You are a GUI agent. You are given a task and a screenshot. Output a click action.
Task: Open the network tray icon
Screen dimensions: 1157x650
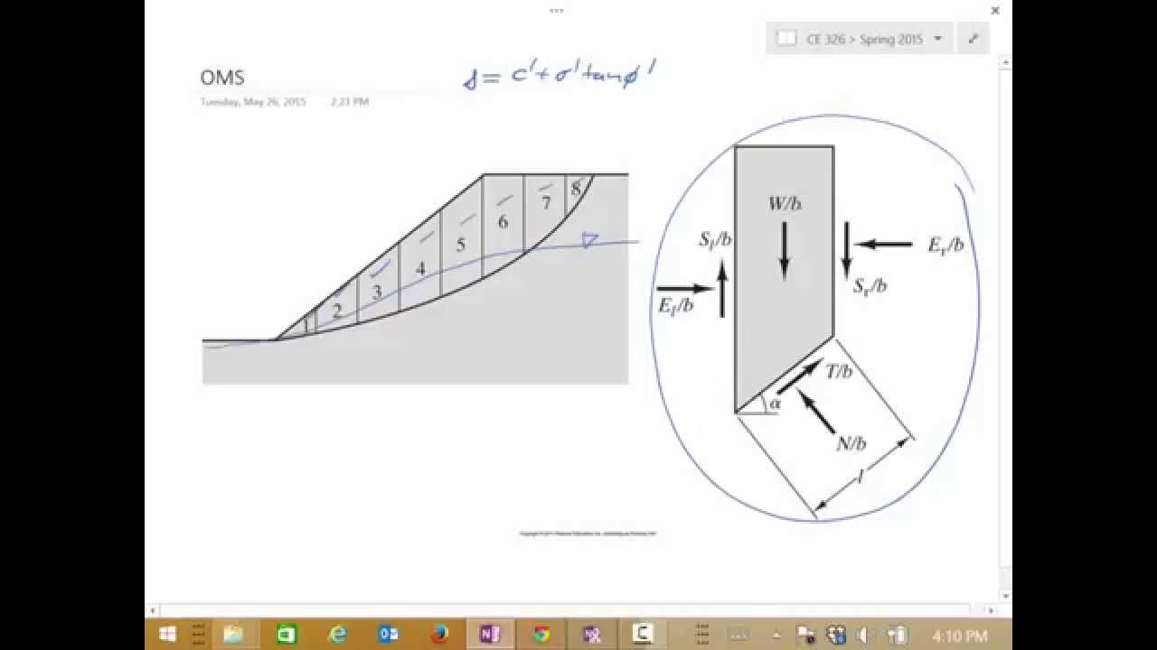(836, 636)
